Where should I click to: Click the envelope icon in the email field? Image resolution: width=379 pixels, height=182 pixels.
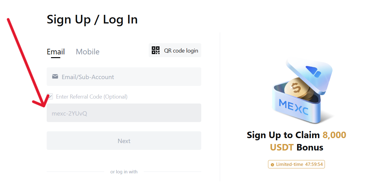(55, 76)
